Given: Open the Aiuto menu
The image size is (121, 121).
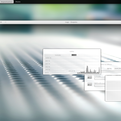Looking at the screenshot, I should tap(18, 2).
